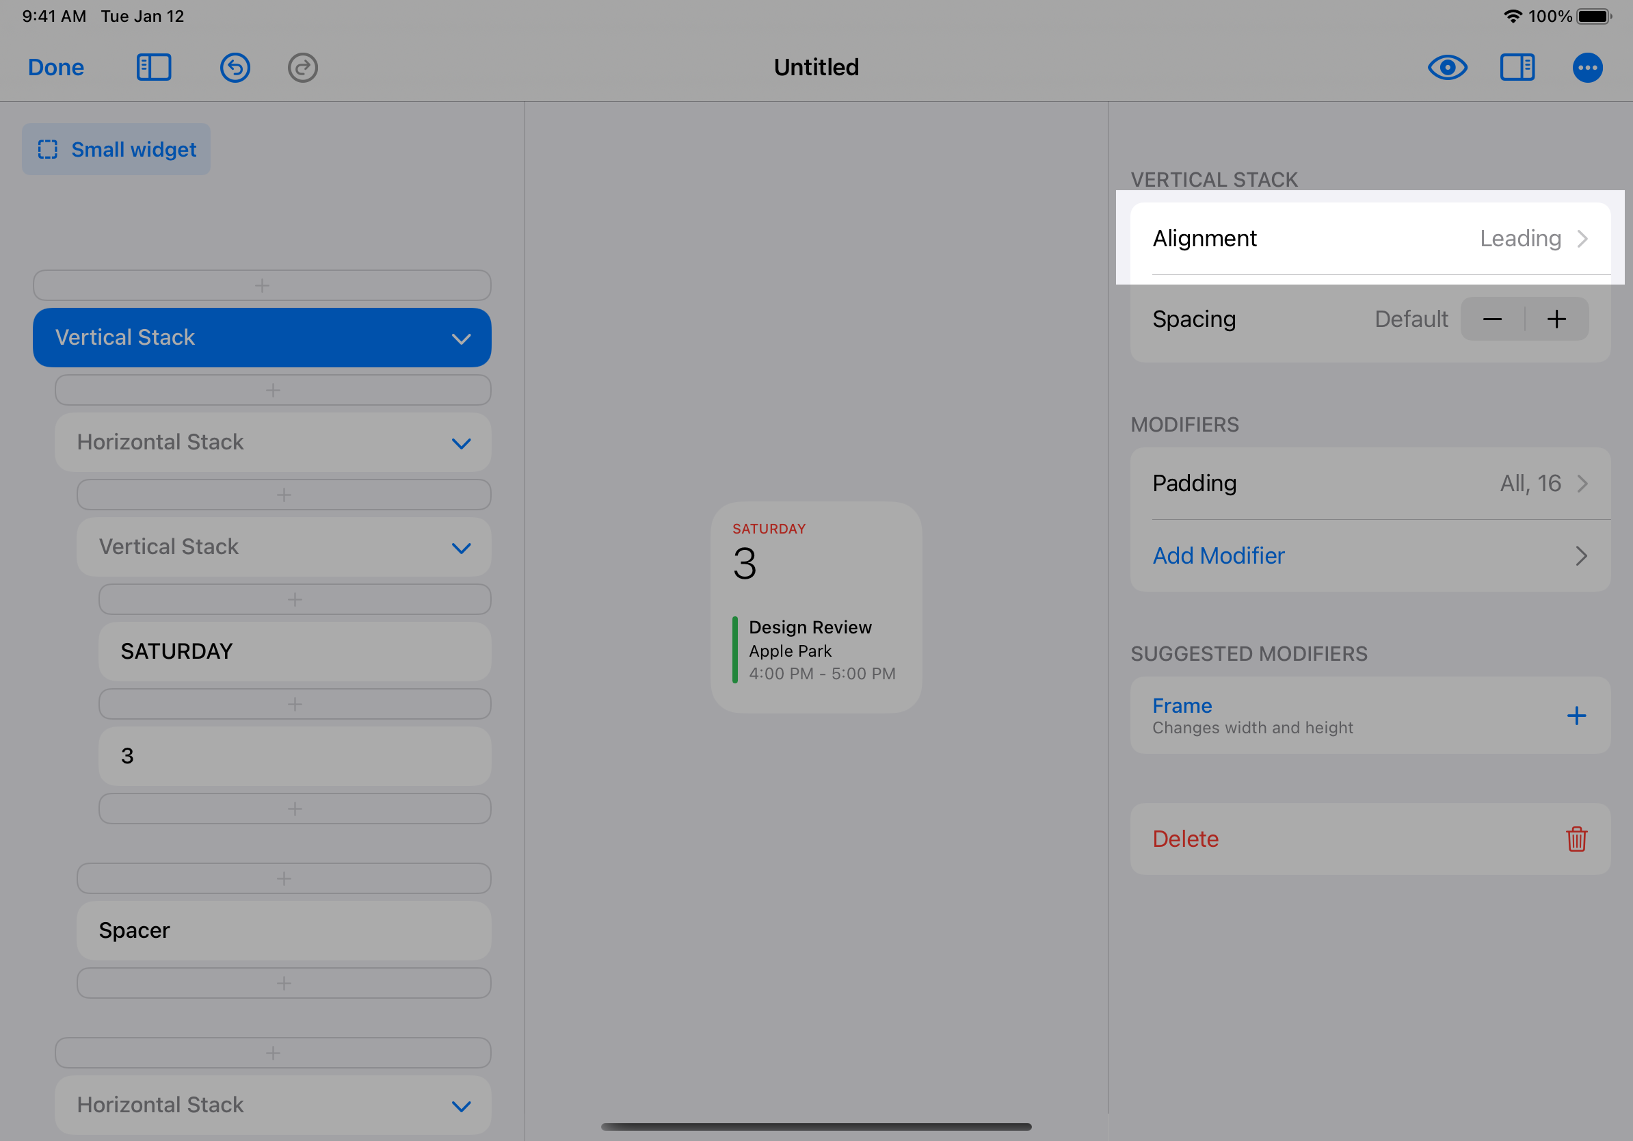Image resolution: width=1633 pixels, height=1141 pixels.
Task: Click the undo arrow icon
Action: click(x=235, y=68)
